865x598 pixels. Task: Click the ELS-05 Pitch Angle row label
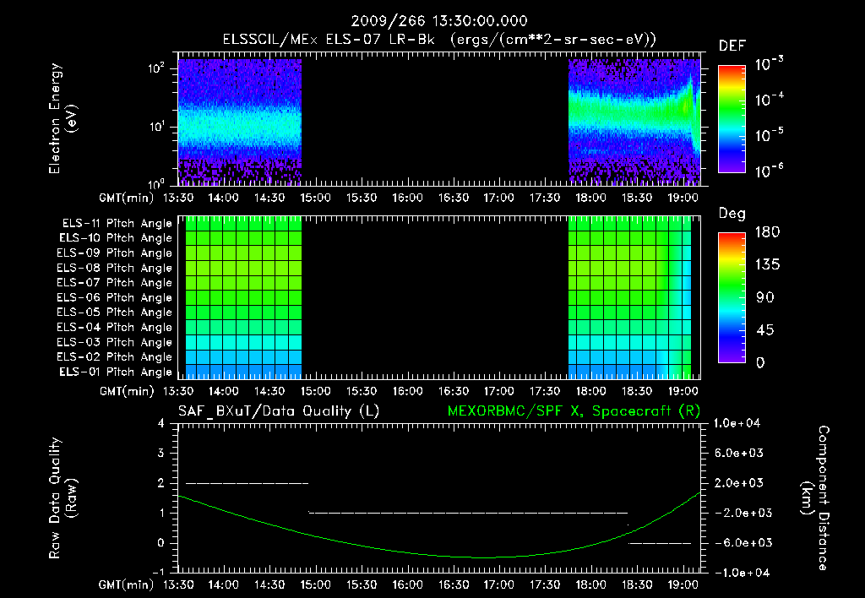115,313
